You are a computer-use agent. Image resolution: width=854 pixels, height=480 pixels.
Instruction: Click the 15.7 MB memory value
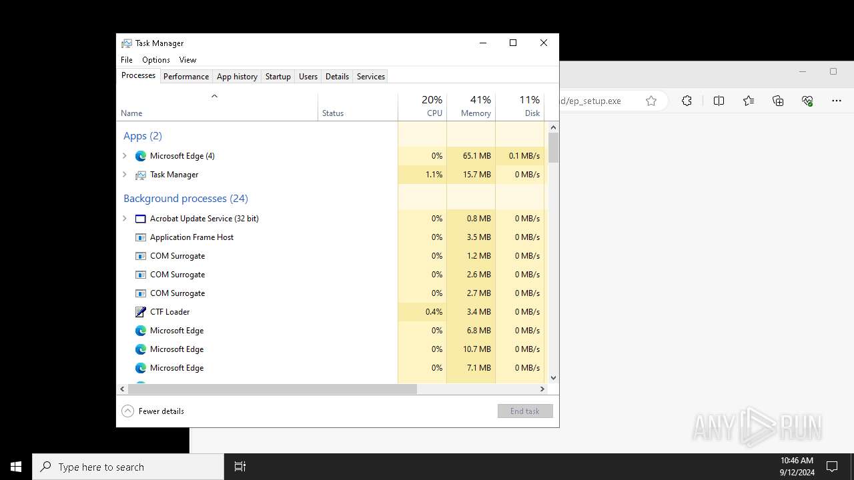point(476,175)
